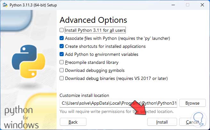
Task: Disable Create shortcuts for installed applications
Action: (x=62, y=46)
